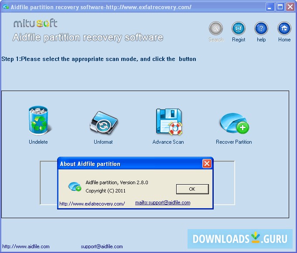Click the Regist label under cart icon
Viewport: 297px width, 253px height.
click(239, 40)
